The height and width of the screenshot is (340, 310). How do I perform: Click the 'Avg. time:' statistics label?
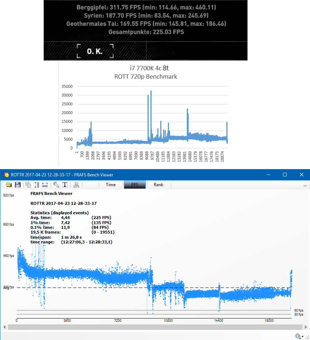41,218
